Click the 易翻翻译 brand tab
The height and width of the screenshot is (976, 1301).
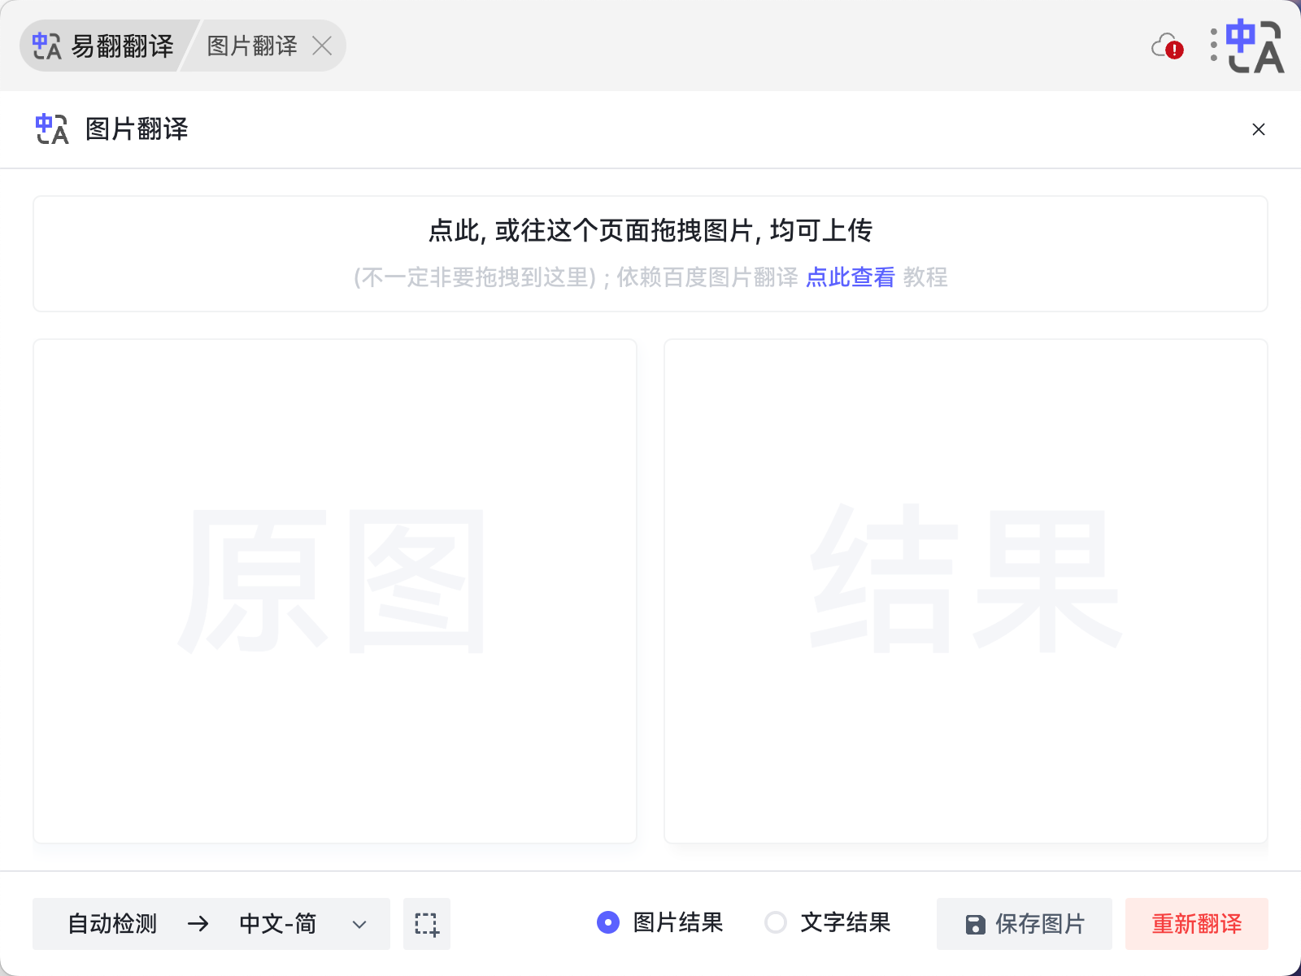click(x=106, y=46)
